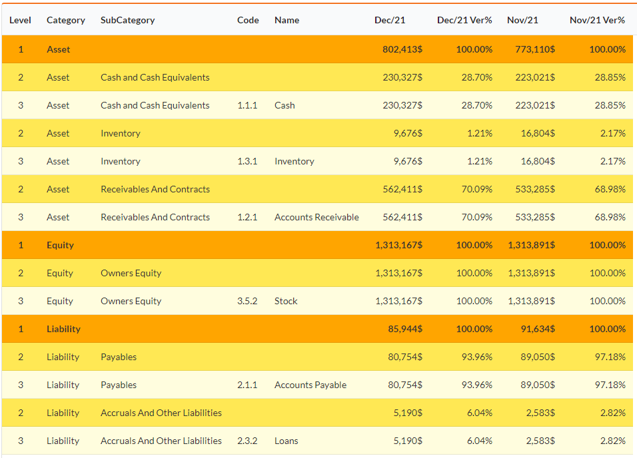The height and width of the screenshot is (458, 637).
Task: Click 68.98% in the level 2 Receivables row
Action: pos(610,189)
